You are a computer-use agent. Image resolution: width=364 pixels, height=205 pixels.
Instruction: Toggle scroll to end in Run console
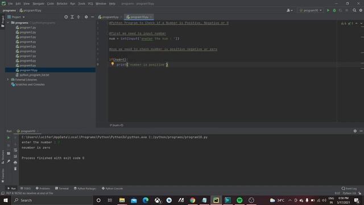point(15,156)
